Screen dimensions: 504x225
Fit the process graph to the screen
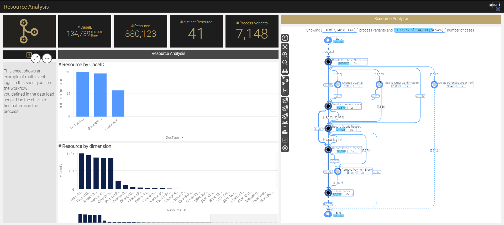point(285,47)
